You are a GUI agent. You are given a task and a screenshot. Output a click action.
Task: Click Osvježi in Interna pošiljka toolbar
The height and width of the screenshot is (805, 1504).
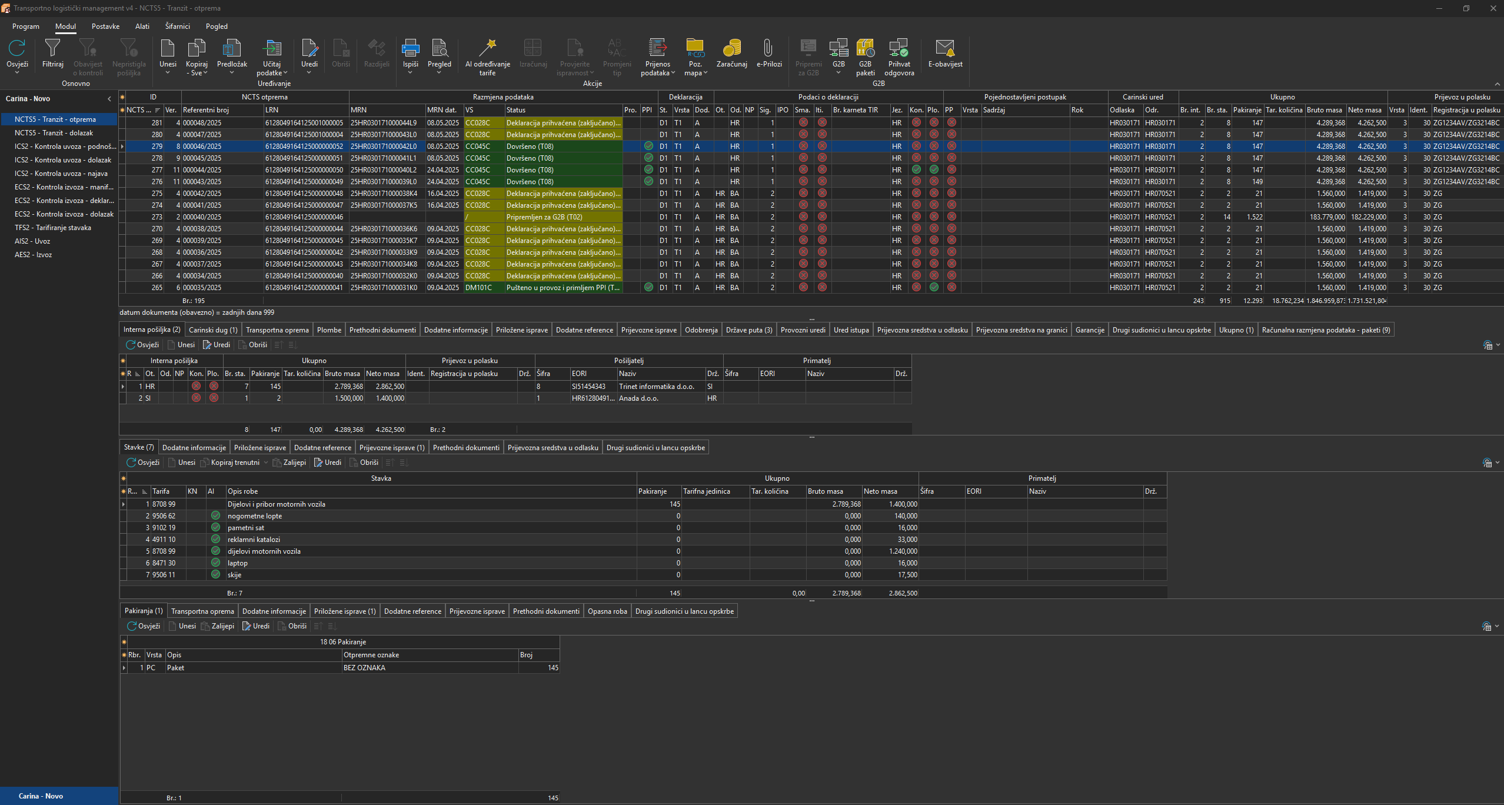[x=142, y=345]
